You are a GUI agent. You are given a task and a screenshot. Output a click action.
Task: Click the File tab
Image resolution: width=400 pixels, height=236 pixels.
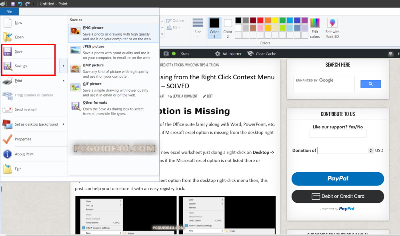9,12
